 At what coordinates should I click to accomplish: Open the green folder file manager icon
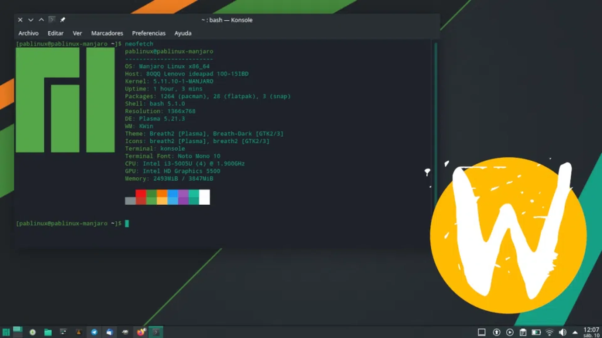coord(48,332)
